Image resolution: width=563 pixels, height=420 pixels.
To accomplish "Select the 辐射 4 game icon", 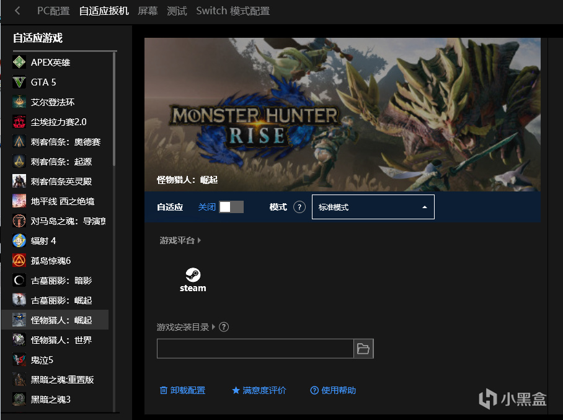I will 19,241.
